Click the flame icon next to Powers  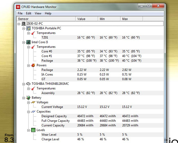33,65
